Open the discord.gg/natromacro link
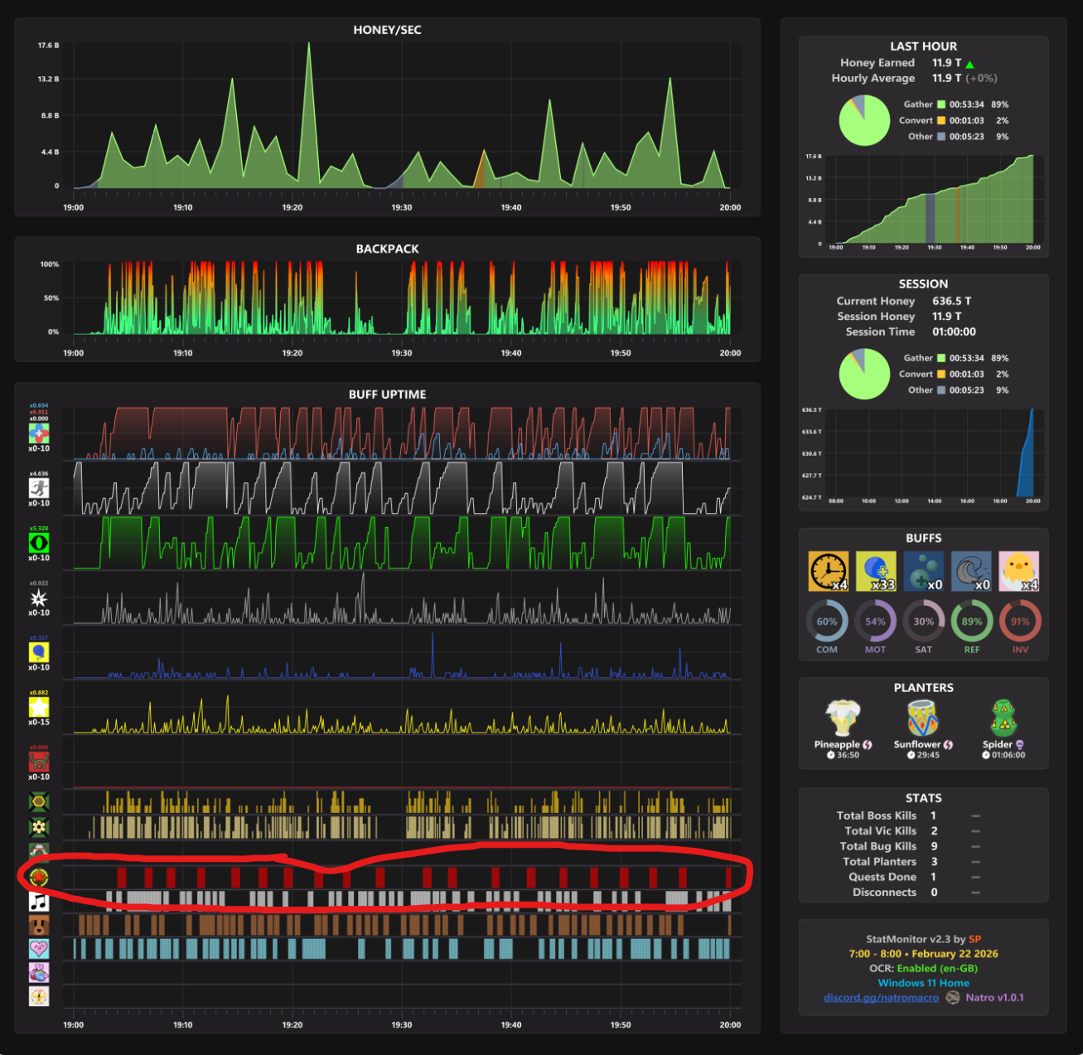 882,998
